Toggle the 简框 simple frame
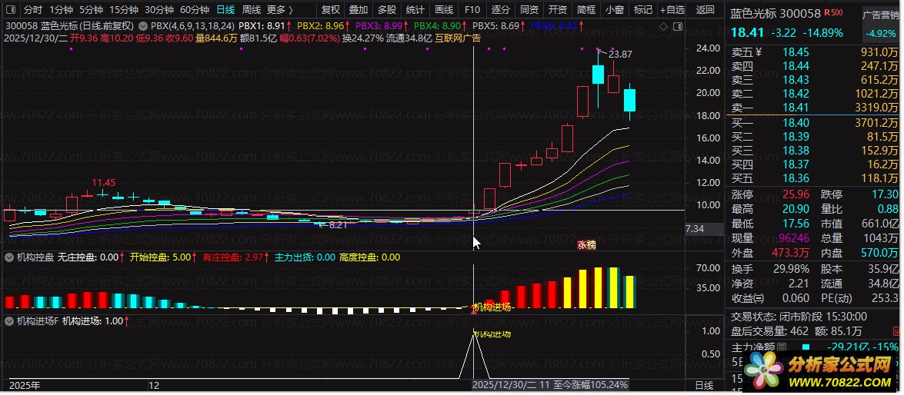Image resolution: width=904 pixels, height=395 pixels. click(585, 10)
